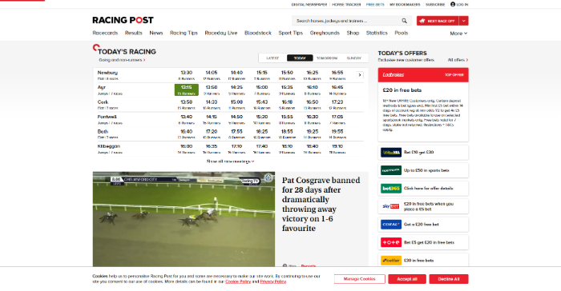Open the Coral offer logo

391,224
